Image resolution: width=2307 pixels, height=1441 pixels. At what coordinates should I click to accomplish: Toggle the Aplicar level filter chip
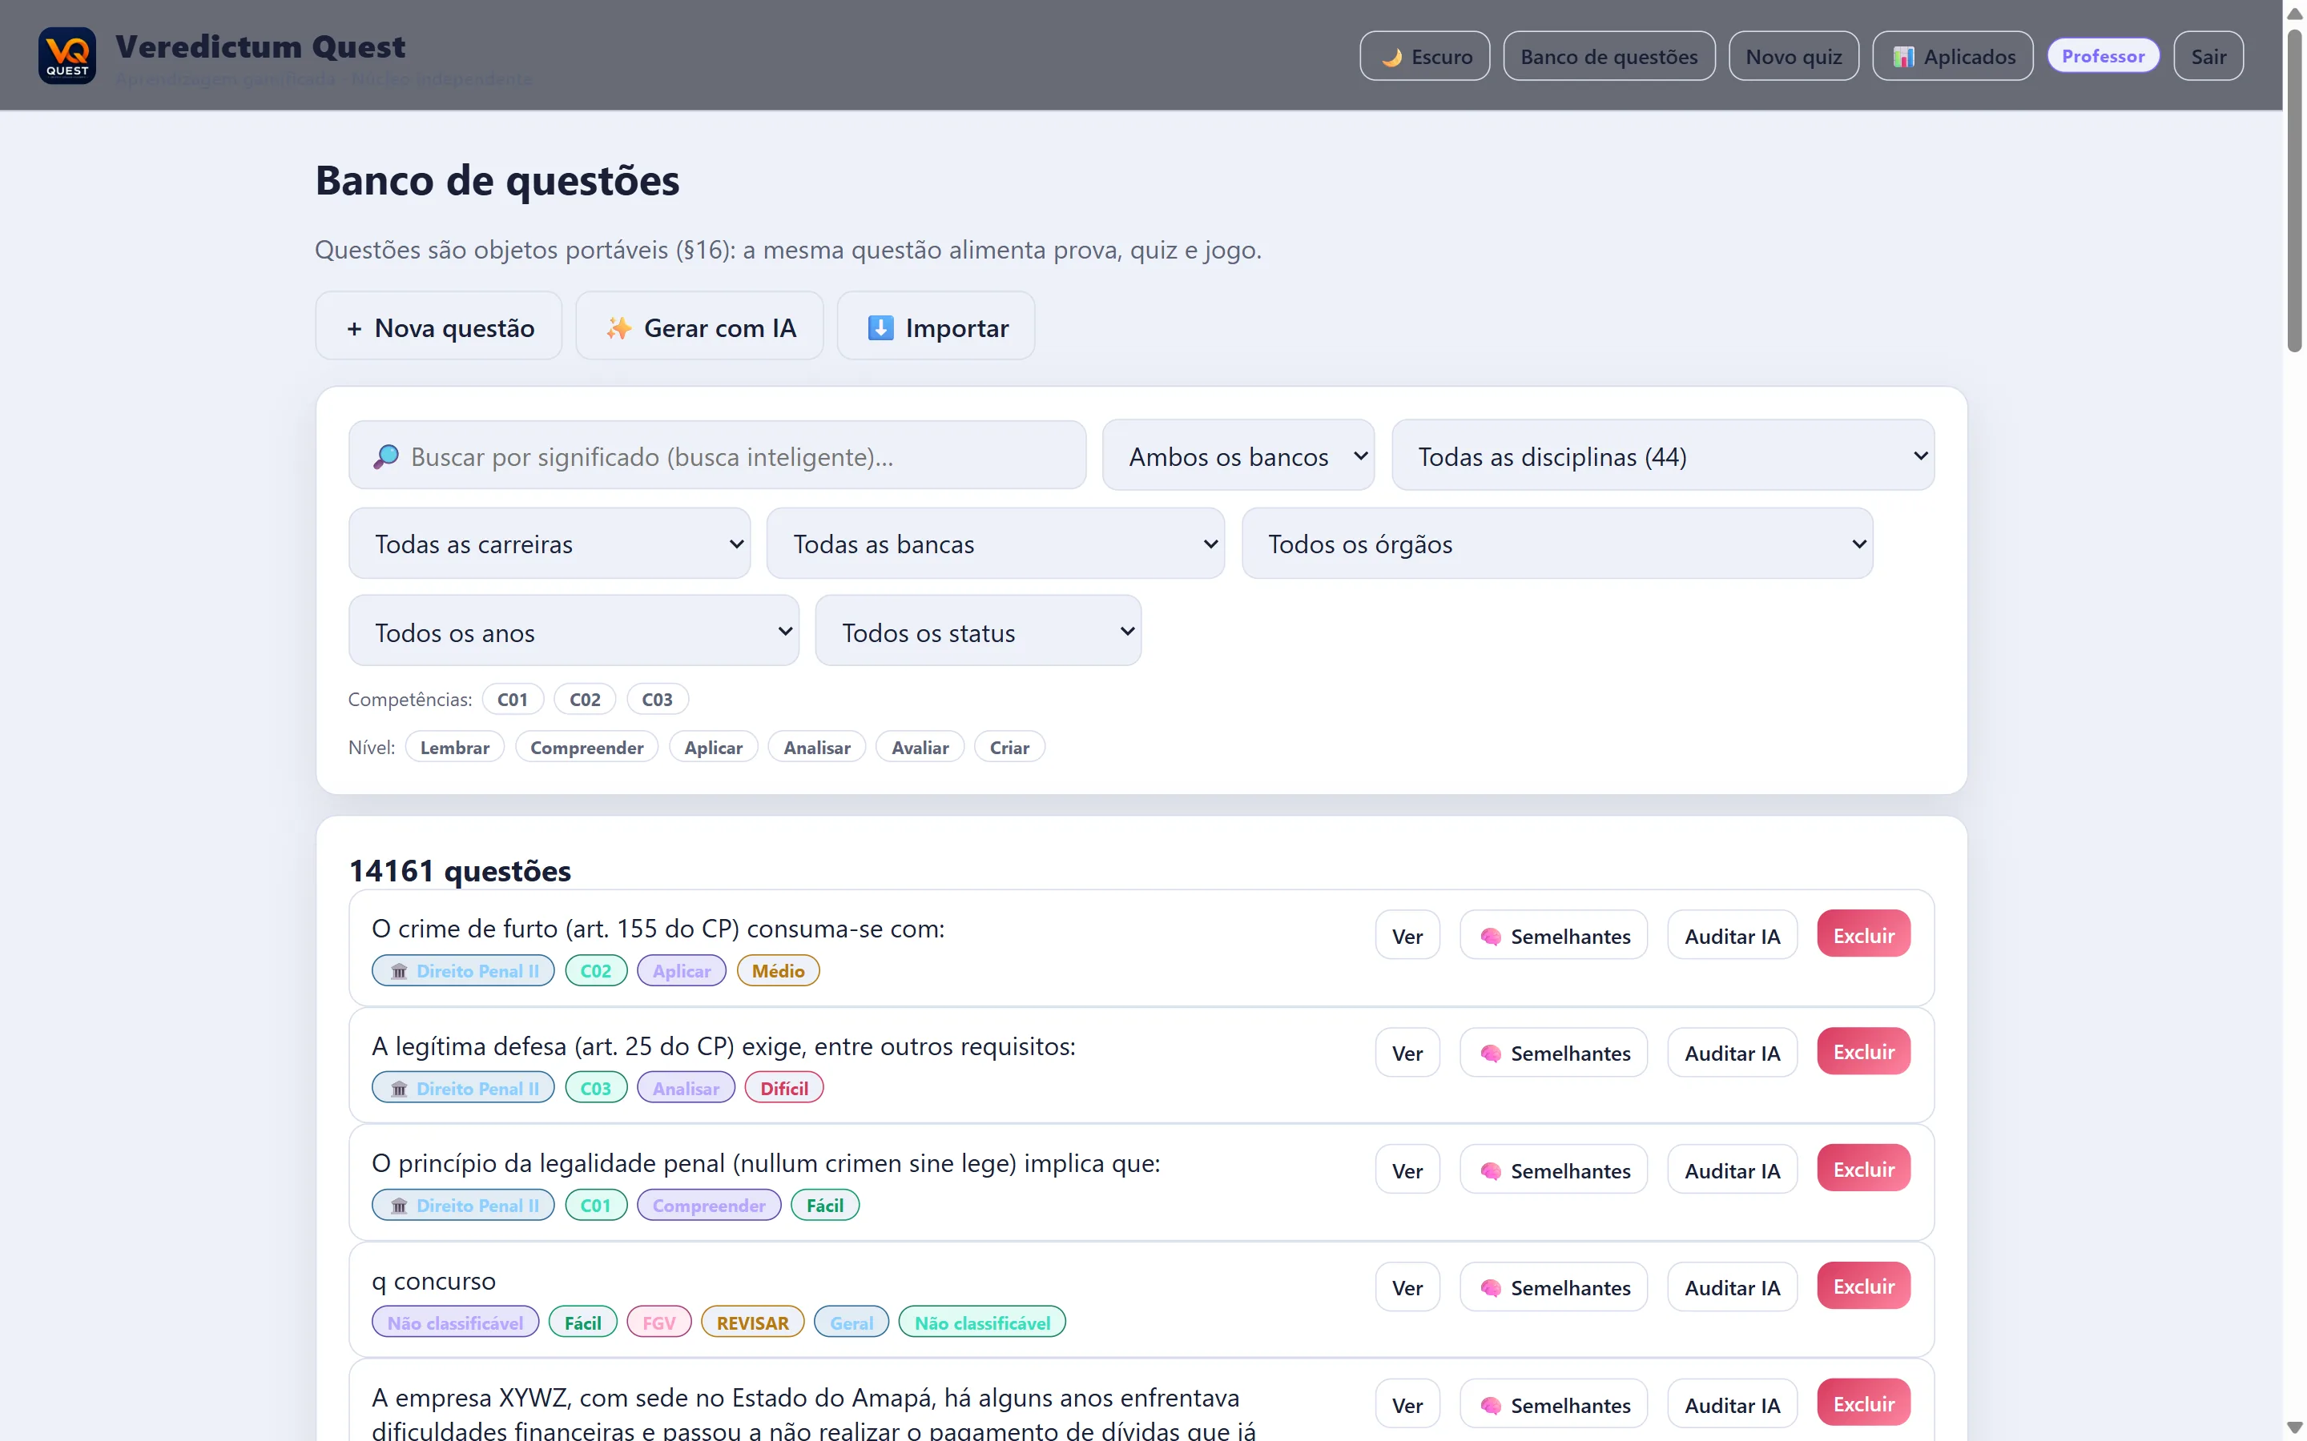click(x=713, y=747)
